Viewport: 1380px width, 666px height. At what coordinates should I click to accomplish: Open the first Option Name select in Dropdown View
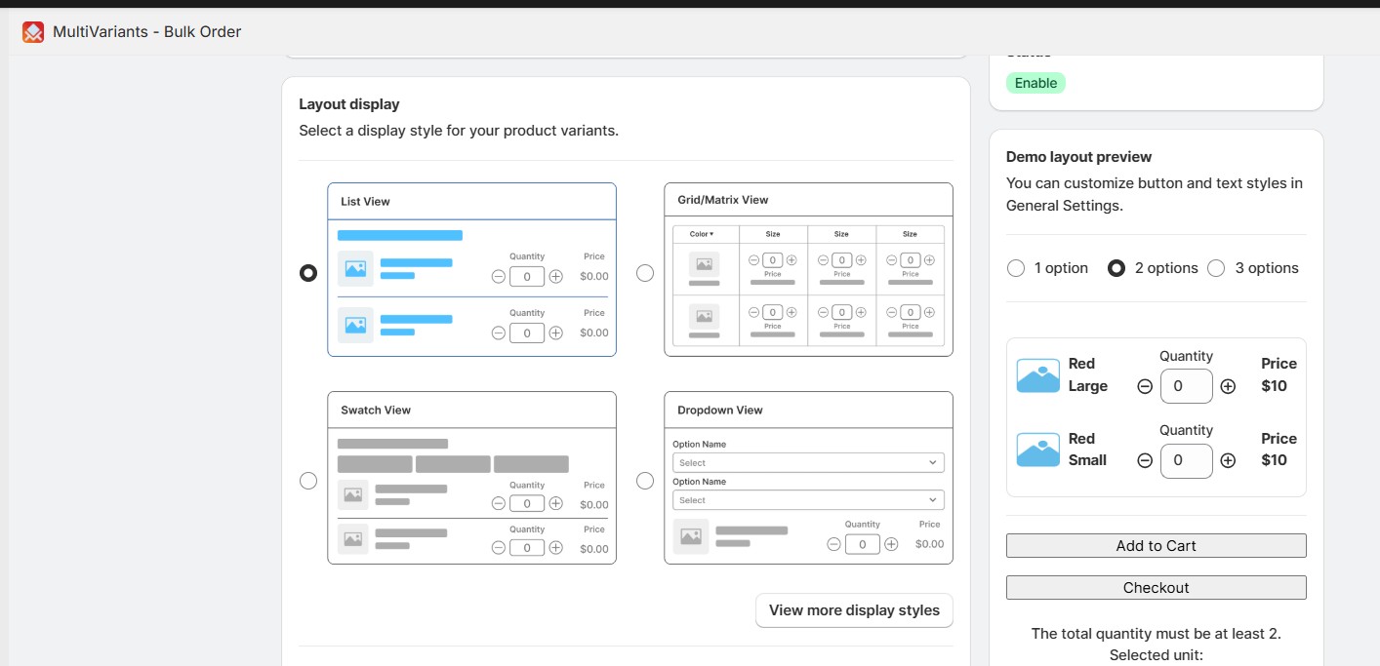pyautogui.click(x=808, y=462)
